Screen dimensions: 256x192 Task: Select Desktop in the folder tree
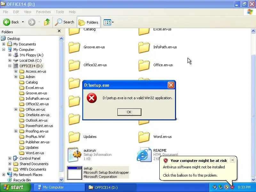13,39
